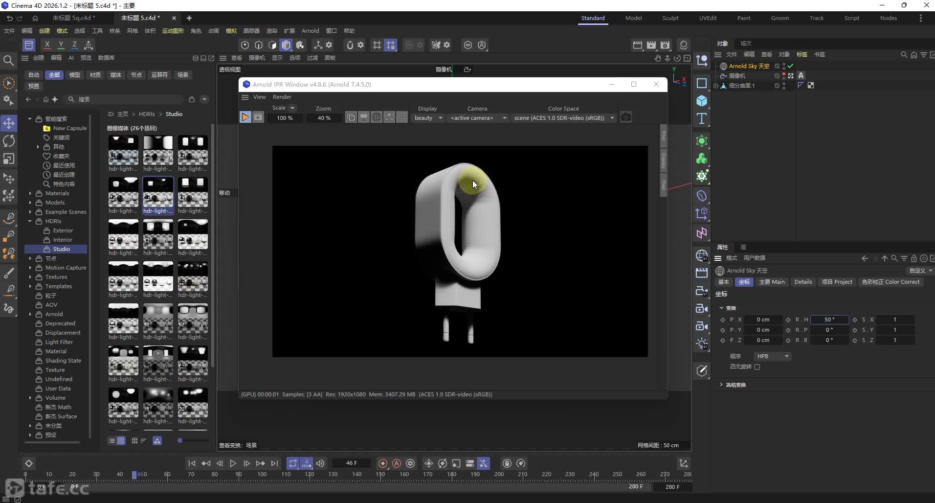Viewport: 935px width, 503px height.
Task: Click the record active objects keyframe button
Action: point(383,463)
